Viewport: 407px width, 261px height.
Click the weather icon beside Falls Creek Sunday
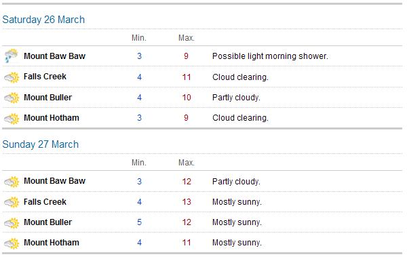click(x=12, y=202)
